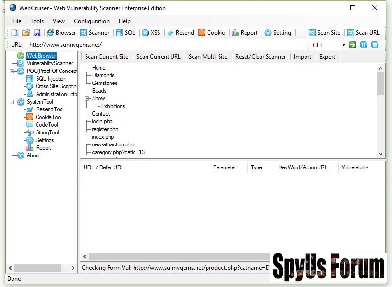
Task: Select SQL Injection in the sidebar tree
Action: coord(51,79)
